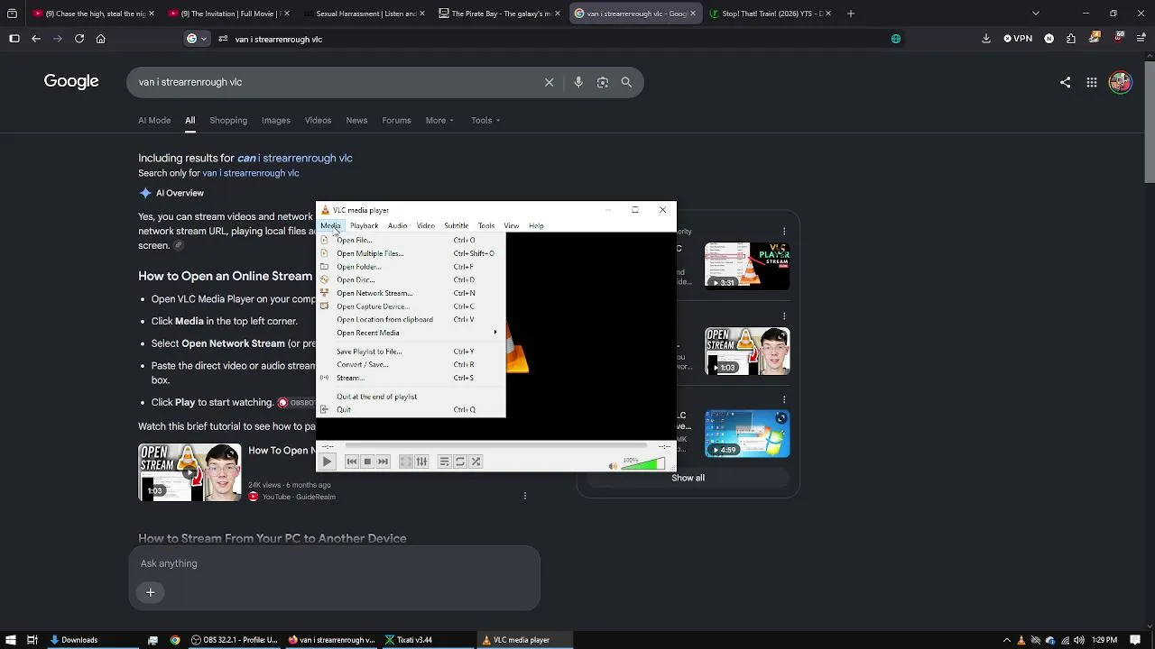Expand the Tools dropdown in Google
The image size is (1155, 649).
coord(485,120)
